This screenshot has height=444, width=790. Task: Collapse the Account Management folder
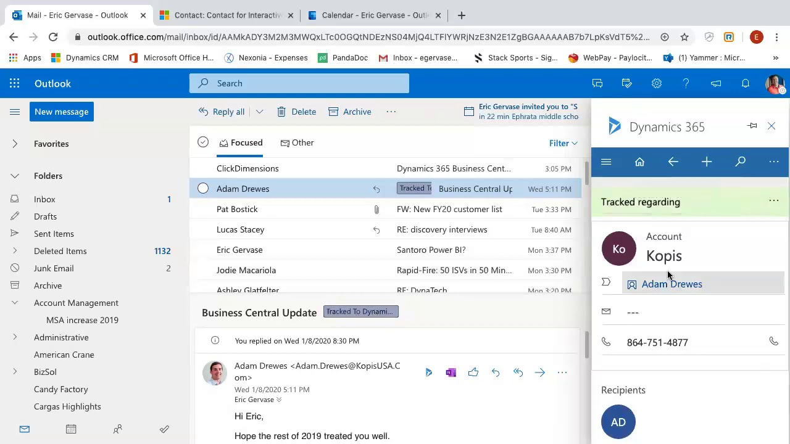click(14, 303)
